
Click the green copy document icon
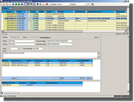click(x=41, y=4)
